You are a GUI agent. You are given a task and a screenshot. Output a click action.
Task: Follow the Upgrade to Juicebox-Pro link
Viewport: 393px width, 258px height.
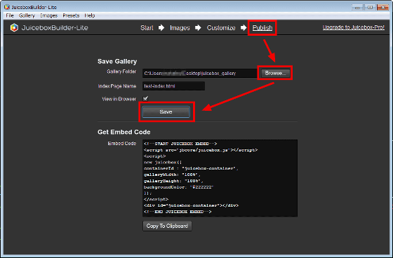coord(354,27)
